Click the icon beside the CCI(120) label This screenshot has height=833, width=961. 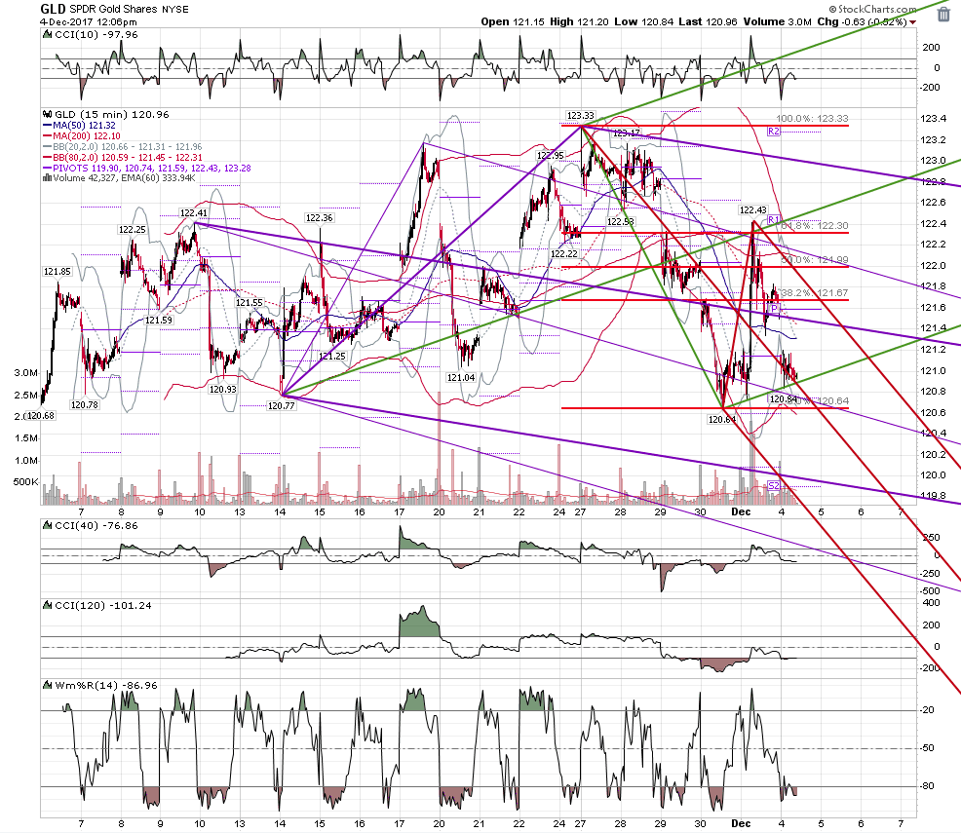(x=47, y=606)
